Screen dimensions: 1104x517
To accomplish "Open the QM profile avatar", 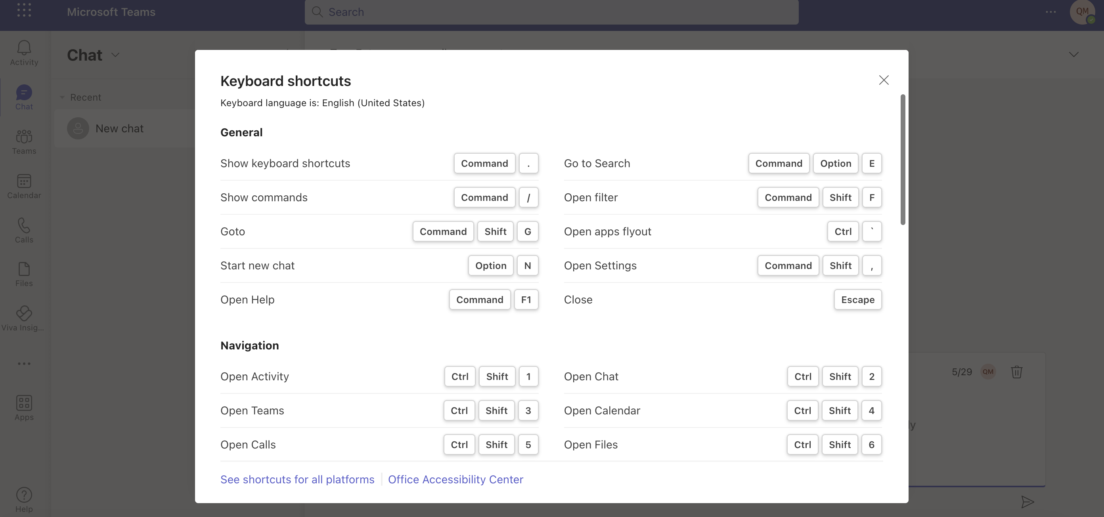I will pos(1083,11).
